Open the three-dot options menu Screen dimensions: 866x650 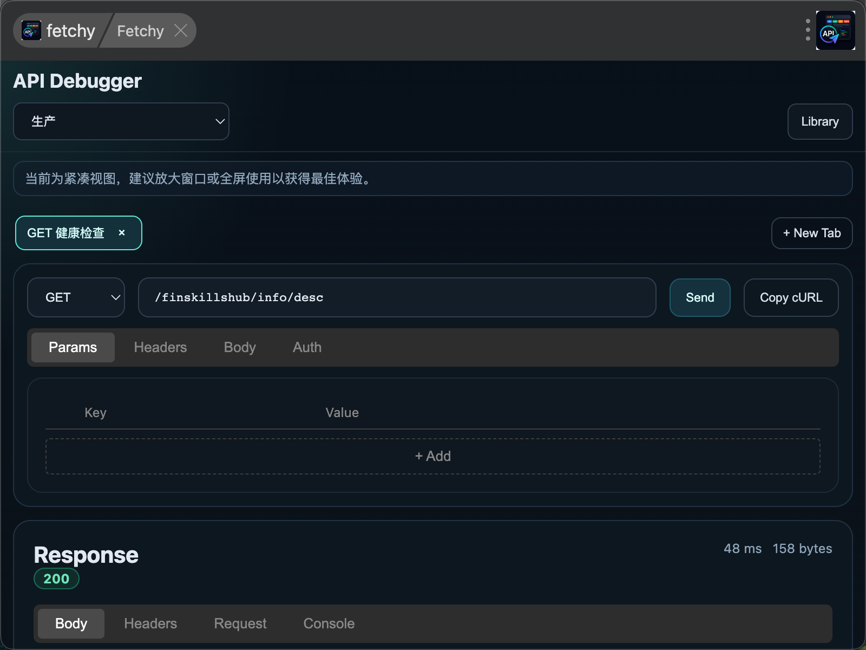click(808, 30)
